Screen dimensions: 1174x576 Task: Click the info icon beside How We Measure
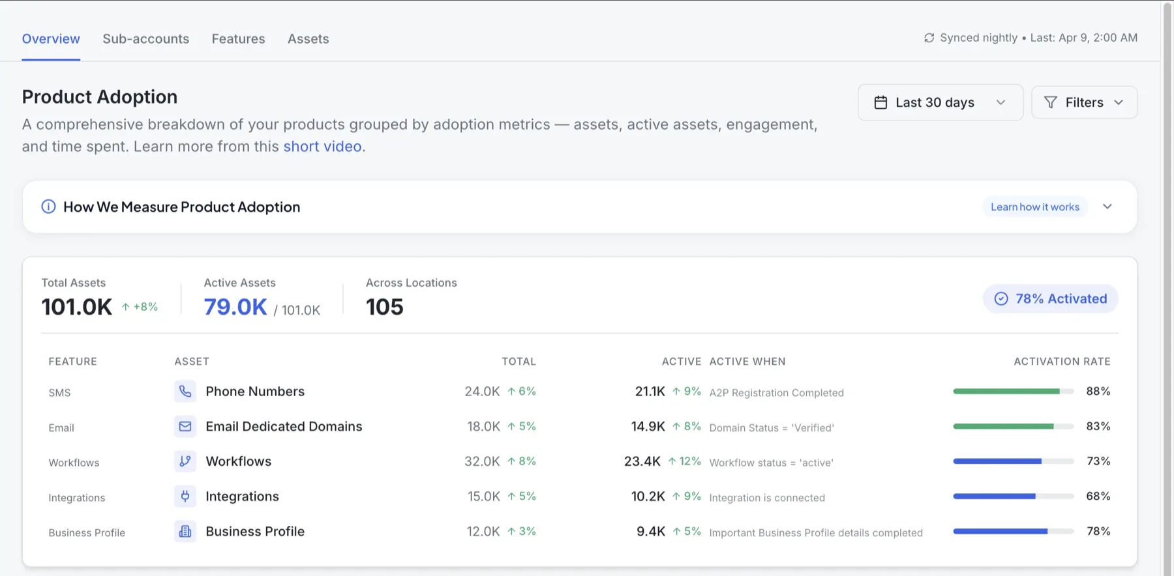pyautogui.click(x=48, y=207)
